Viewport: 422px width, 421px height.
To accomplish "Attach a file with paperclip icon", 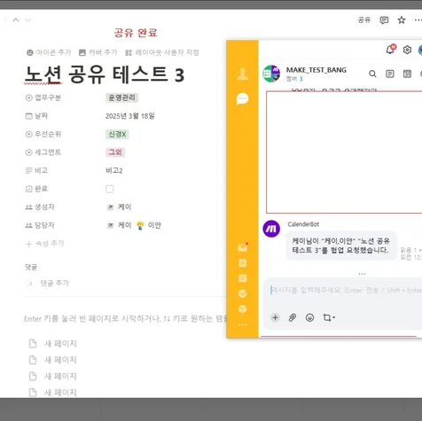I will point(293,317).
